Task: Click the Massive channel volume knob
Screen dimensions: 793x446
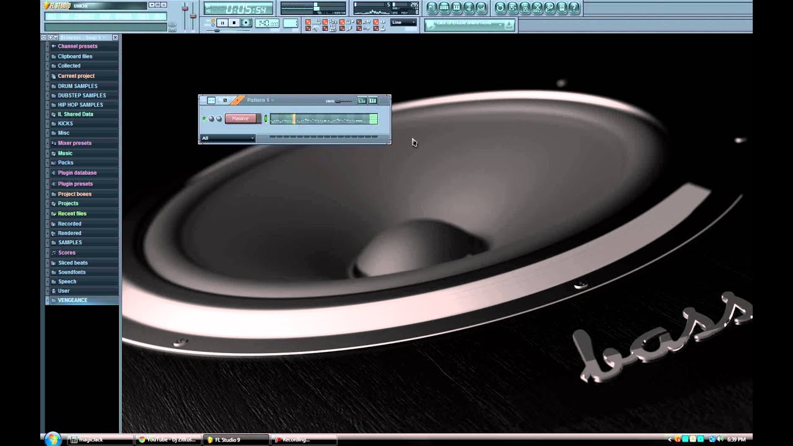Action: tap(219, 118)
